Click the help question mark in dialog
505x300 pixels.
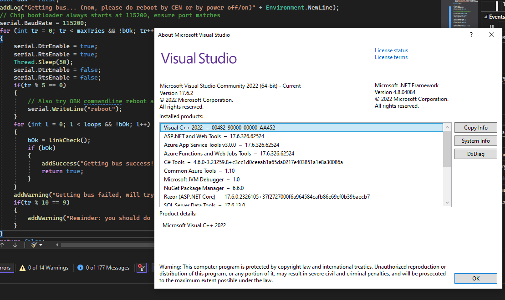pos(471,35)
